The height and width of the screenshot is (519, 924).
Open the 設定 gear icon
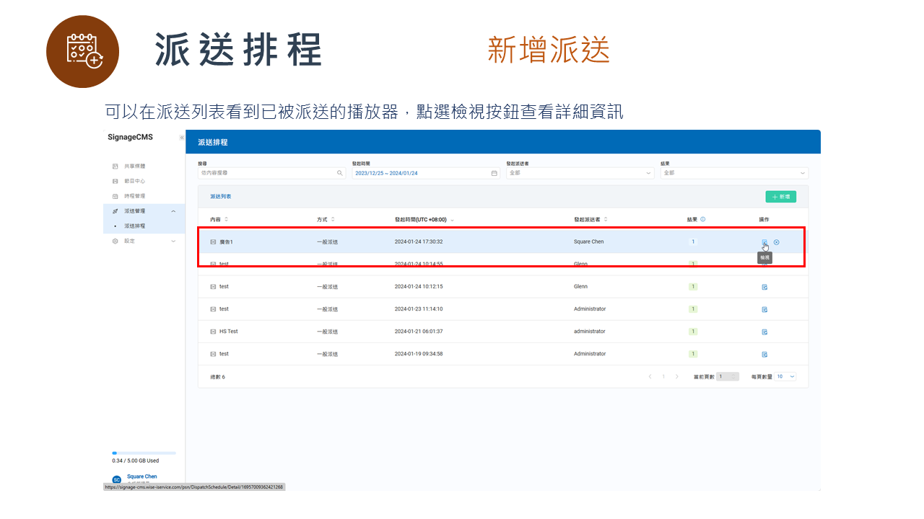pos(115,241)
